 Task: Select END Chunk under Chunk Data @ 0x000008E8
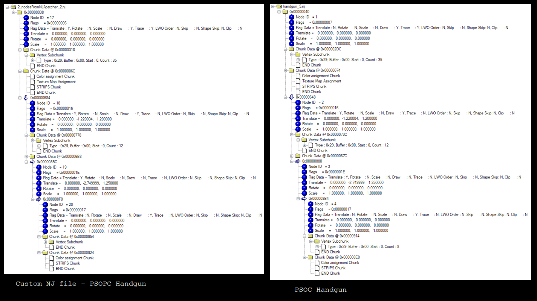point(330,273)
